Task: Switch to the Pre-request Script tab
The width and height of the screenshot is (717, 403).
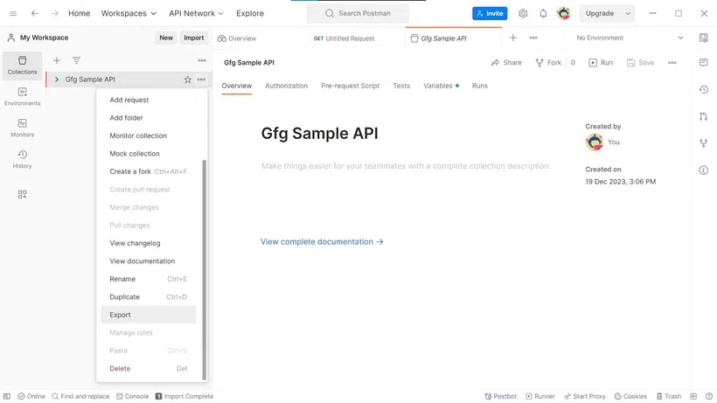Action: 351,86
